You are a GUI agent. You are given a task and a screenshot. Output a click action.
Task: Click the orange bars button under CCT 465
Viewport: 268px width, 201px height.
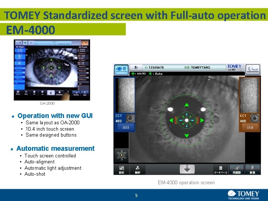pyautogui.click(x=250, y=127)
